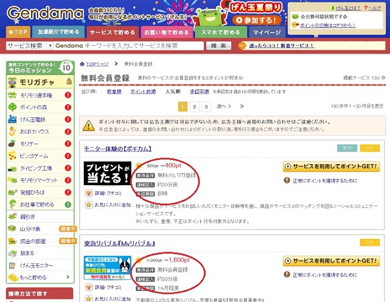This screenshot has height=302, width=390.
Task: Open ビンゴゲーム sidebar icon
Action: 12,156
